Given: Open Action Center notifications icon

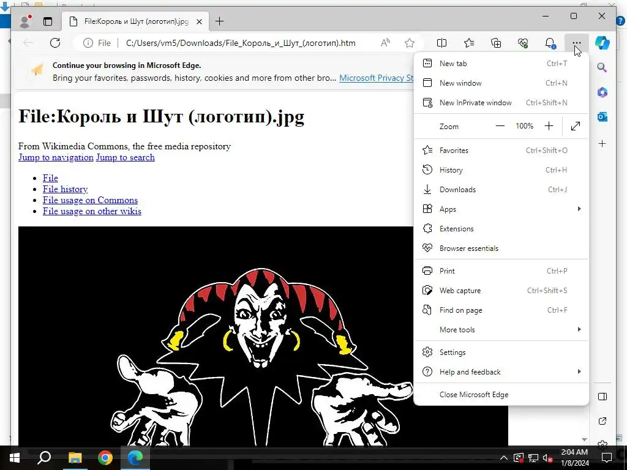Looking at the screenshot, I should (x=607, y=458).
